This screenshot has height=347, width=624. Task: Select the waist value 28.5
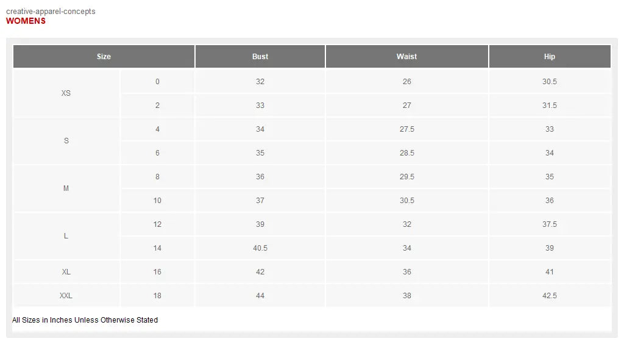(x=406, y=153)
